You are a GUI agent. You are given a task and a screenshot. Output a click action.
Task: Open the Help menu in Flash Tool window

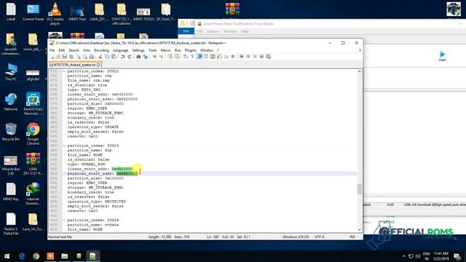click(x=245, y=31)
